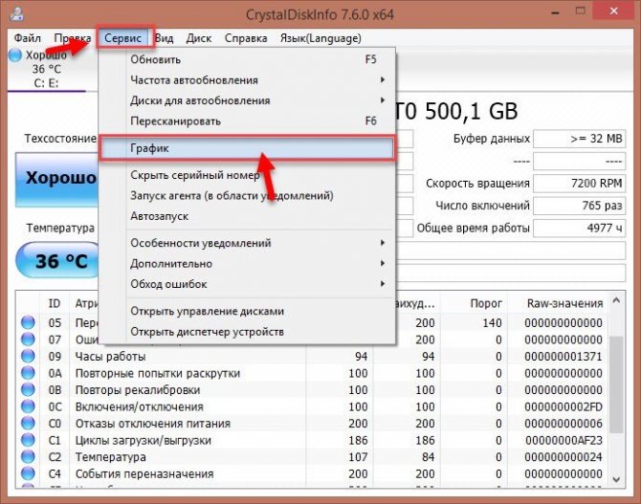Open the Файл menu
Viewport: 641px width, 504px height.
tap(27, 38)
